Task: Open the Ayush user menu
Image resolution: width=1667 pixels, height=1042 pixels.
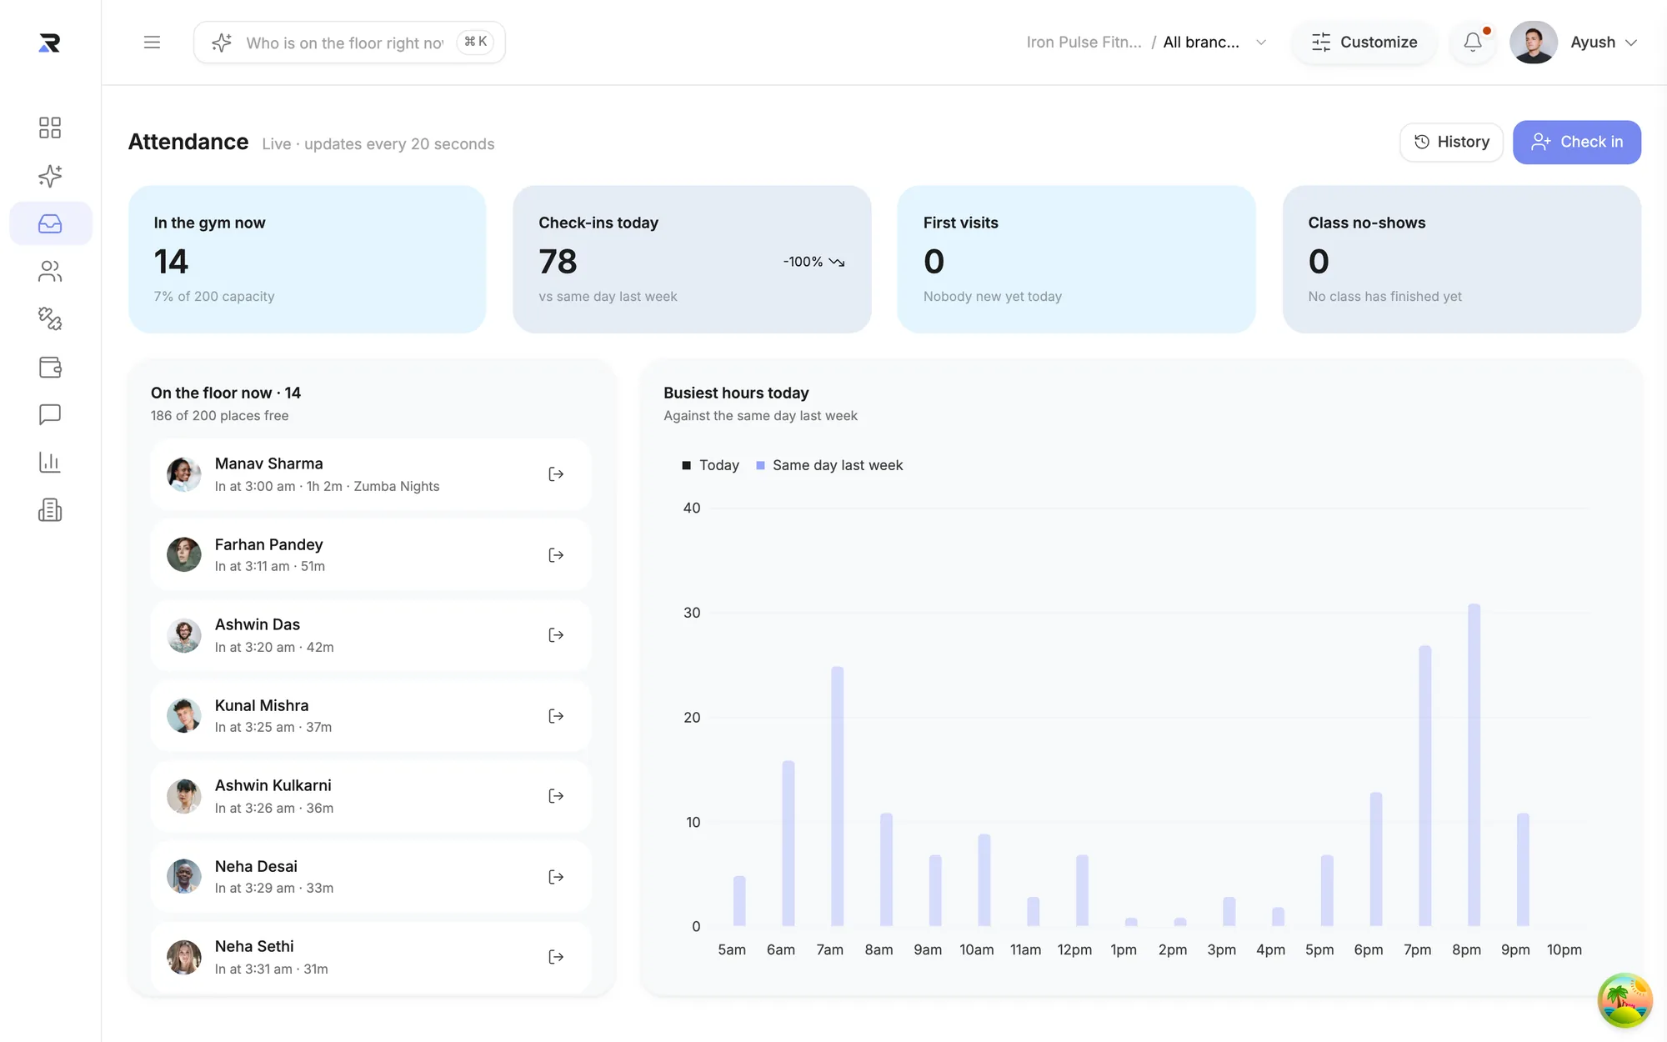Action: [1604, 43]
